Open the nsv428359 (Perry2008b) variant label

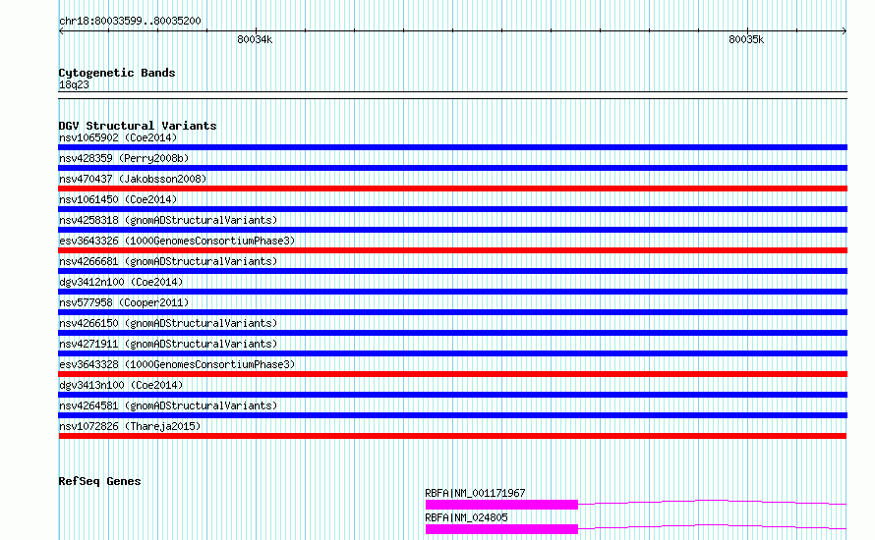(124, 158)
